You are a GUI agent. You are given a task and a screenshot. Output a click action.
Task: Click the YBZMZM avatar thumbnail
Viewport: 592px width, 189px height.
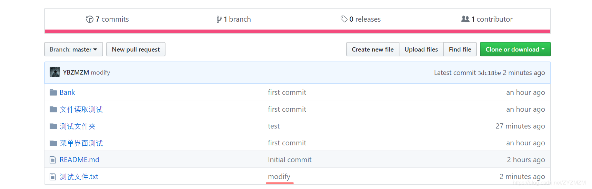[x=55, y=72]
